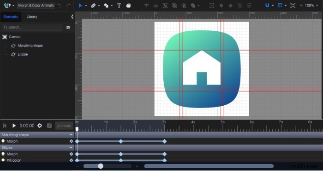Click the 108% zoom value
This screenshot has width=323, height=171.
click(x=309, y=6)
